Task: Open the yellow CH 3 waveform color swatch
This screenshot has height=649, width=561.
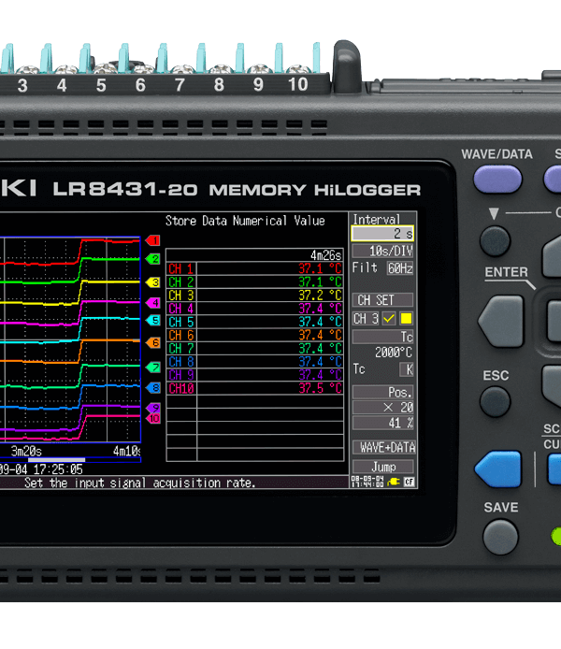Action: (x=407, y=319)
